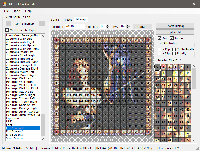Open the File menu

tap(6, 11)
